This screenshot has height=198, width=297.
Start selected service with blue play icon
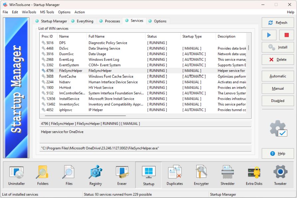click(x=269, y=35)
